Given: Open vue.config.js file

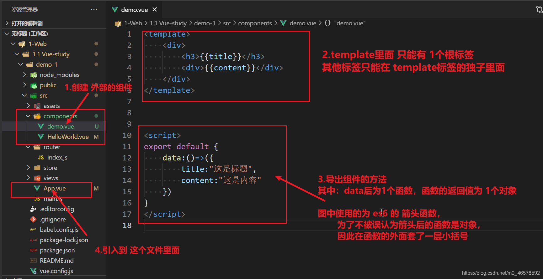Looking at the screenshot, I should [x=56, y=271].
